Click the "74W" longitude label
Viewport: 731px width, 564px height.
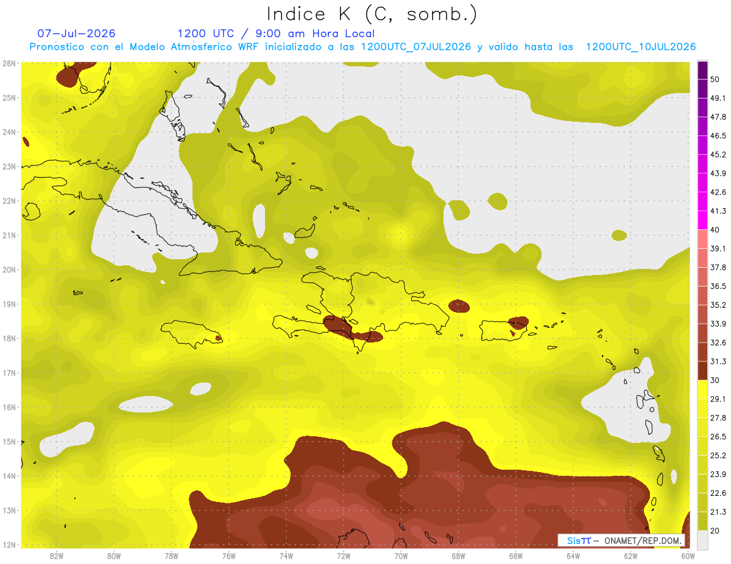pyautogui.click(x=286, y=555)
